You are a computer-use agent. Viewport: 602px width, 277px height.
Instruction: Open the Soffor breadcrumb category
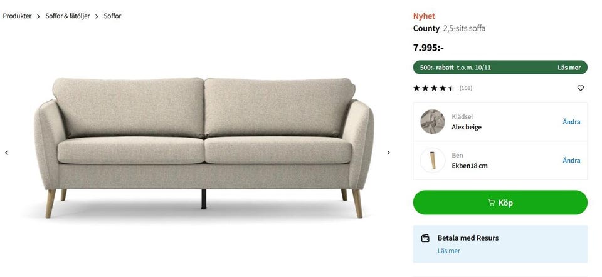(x=112, y=16)
